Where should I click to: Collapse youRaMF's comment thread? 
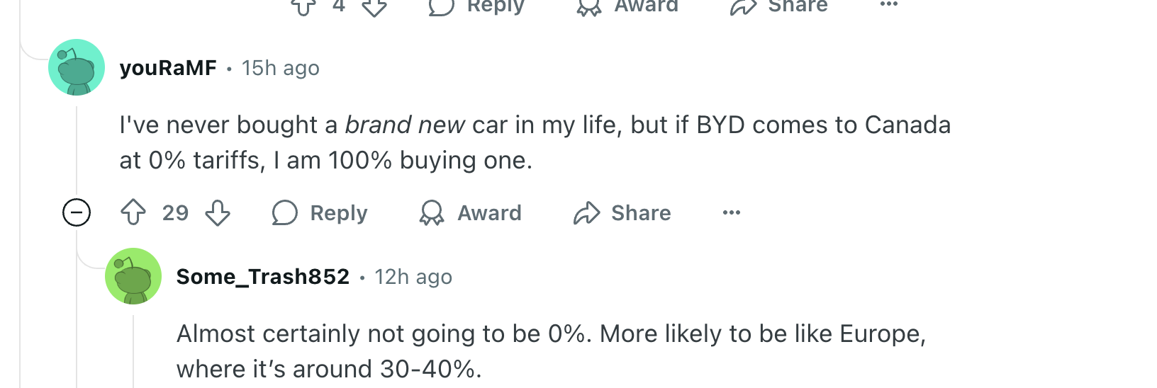tap(77, 212)
